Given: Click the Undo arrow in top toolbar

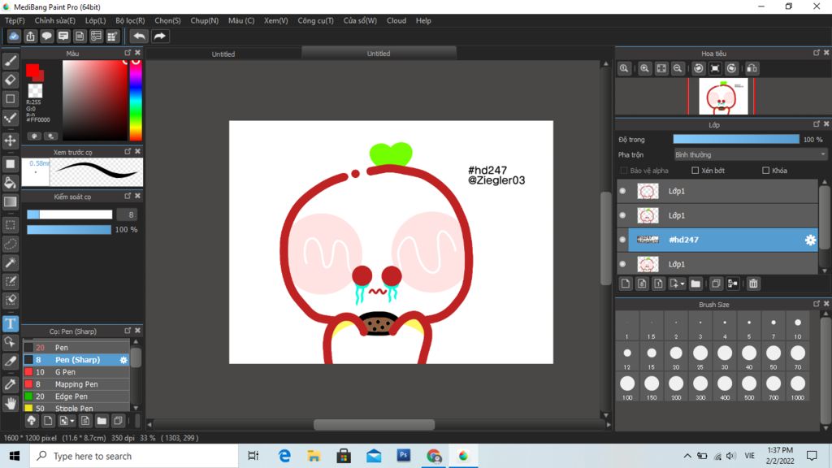Looking at the screenshot, I should point(140,37).
